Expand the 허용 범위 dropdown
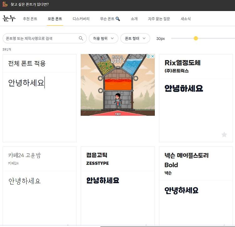Image resolution: width=235 pixels, height=227 pixels. point(103,38)
